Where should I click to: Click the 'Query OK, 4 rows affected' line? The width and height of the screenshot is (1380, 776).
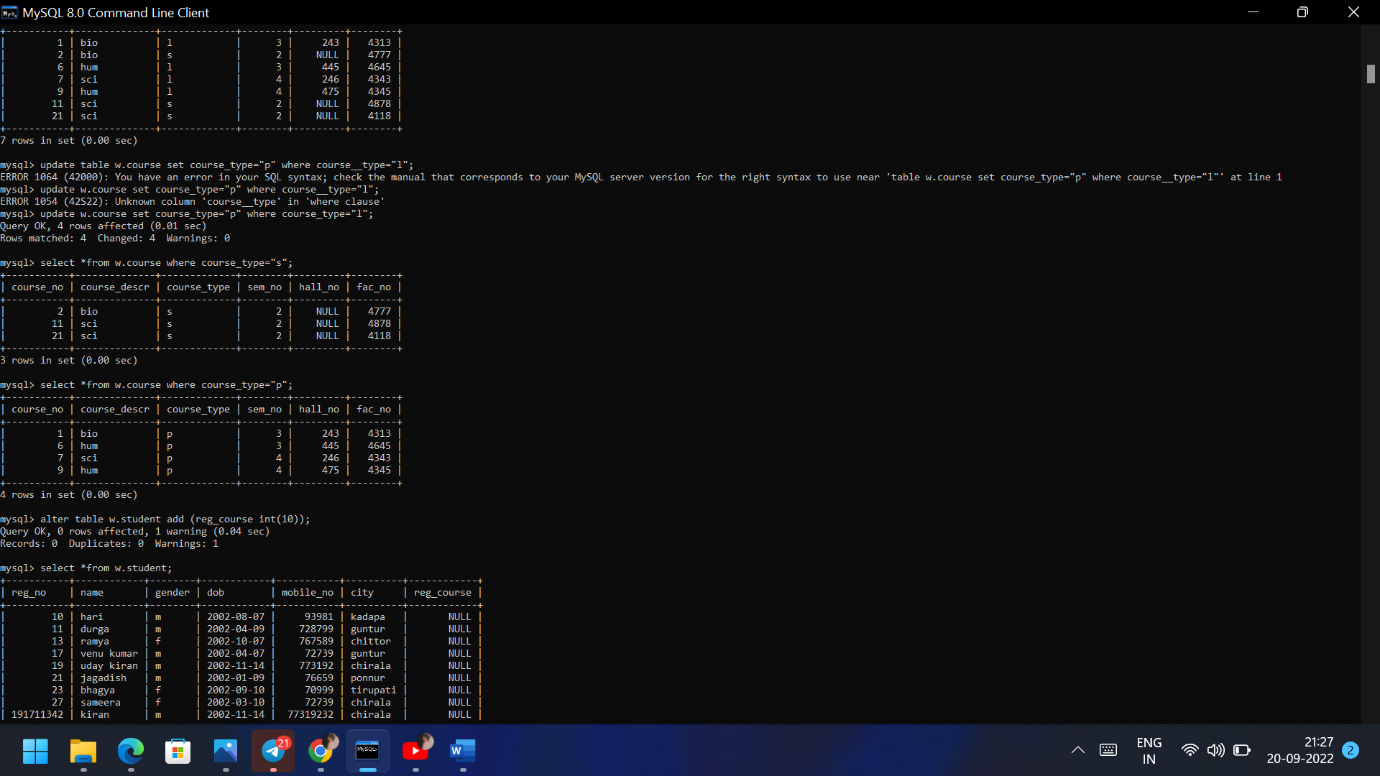click(103, 226)
